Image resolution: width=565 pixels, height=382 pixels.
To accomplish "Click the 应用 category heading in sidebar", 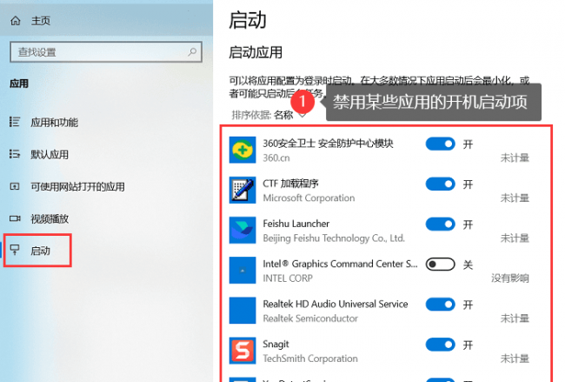I will pyautogui.click(x=19, y=84).
